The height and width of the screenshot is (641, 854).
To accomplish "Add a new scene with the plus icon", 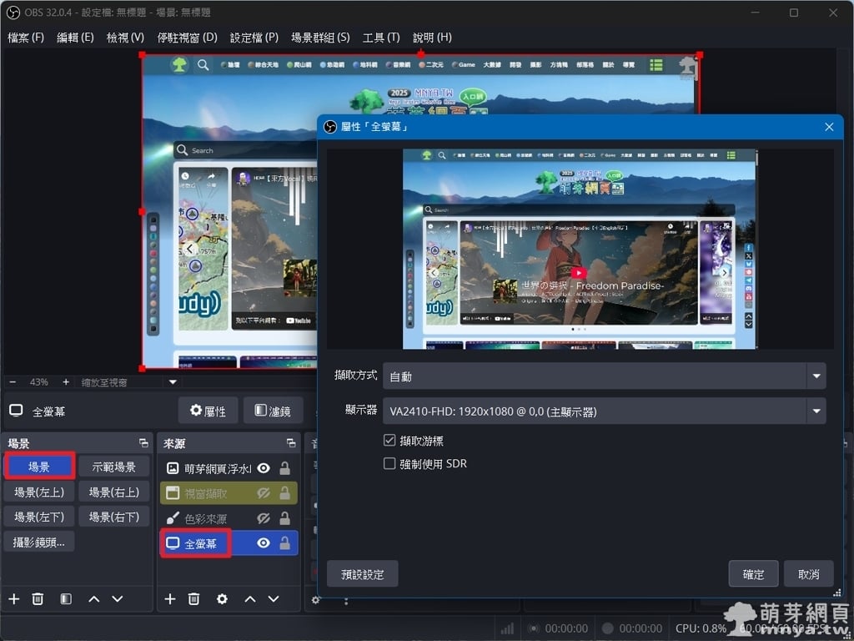I will (x=13, y=599).
